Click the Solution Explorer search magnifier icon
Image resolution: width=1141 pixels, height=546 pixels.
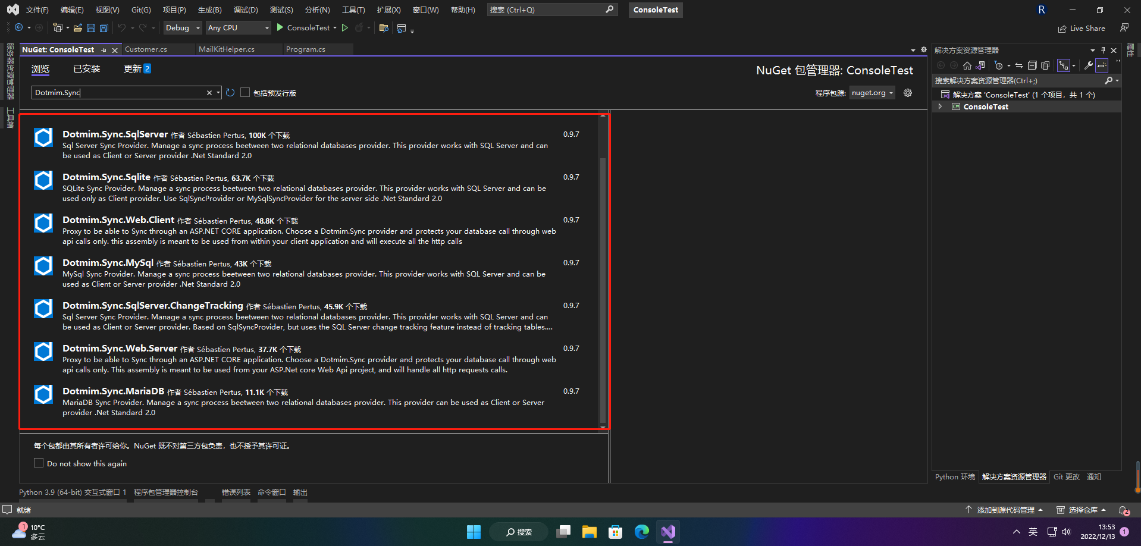1109,80
